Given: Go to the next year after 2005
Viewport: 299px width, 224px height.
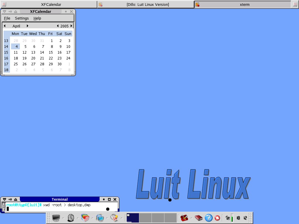Looking at the screenshot, I should click(71, 26).
